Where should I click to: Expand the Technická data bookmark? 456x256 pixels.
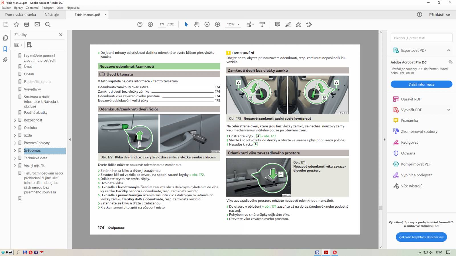click(x=15, y=158)
